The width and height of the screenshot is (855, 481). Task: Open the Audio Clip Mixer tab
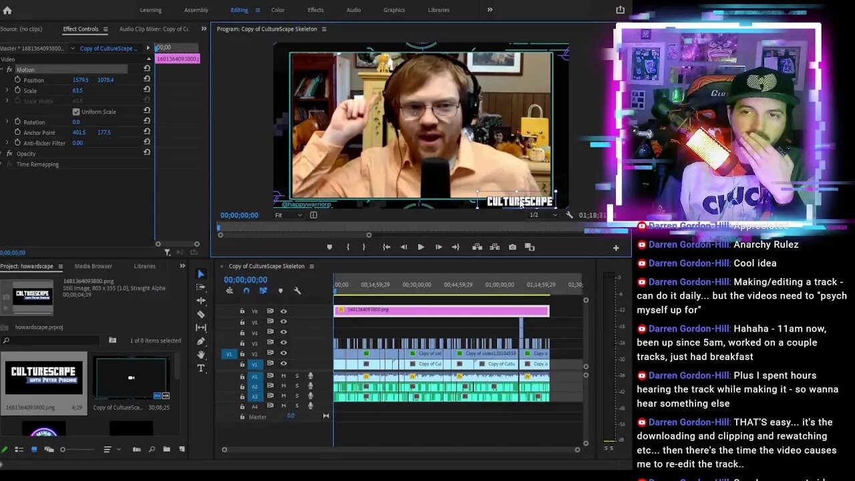pyautogui.click(x=154, y=29)
